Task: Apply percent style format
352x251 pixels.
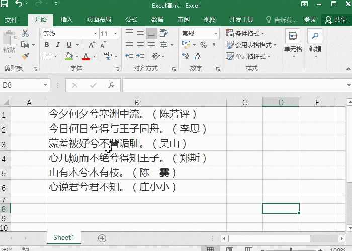Action: tap(203, 45)
